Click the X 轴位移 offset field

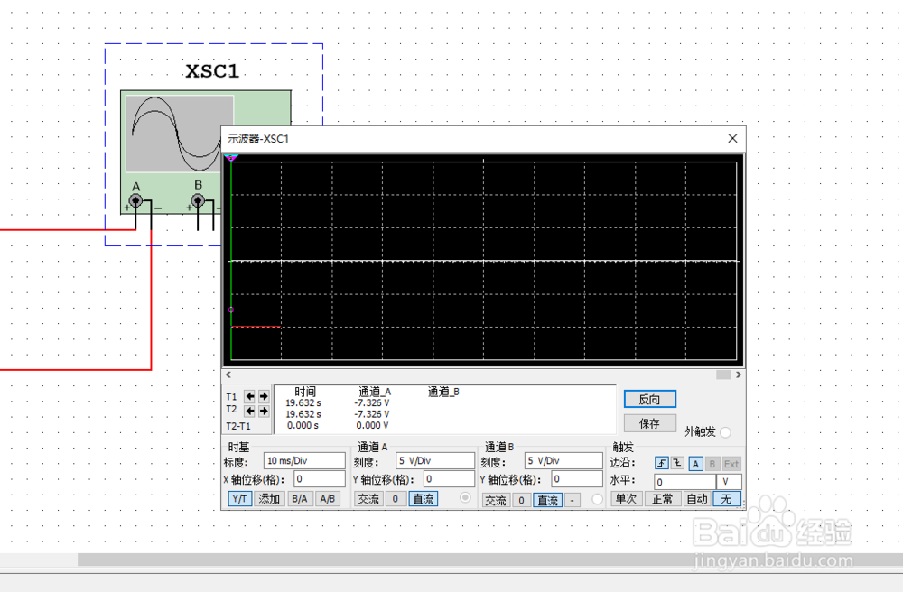point(320,479)
